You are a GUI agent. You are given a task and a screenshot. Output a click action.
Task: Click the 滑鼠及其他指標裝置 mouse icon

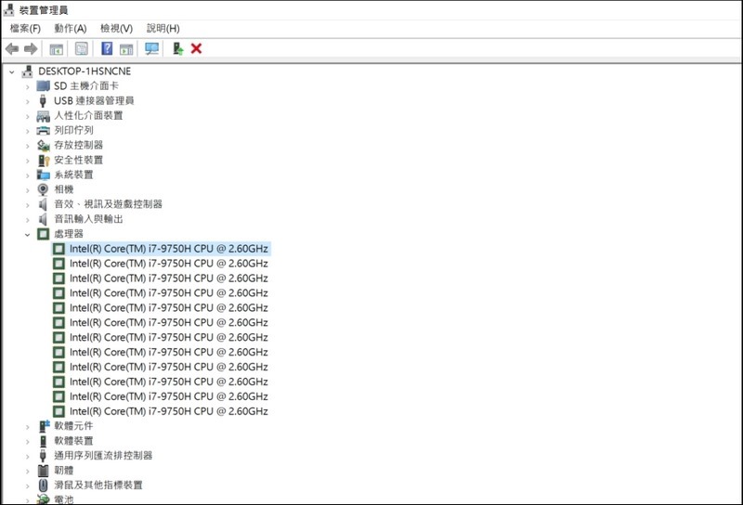click(43, 486)
